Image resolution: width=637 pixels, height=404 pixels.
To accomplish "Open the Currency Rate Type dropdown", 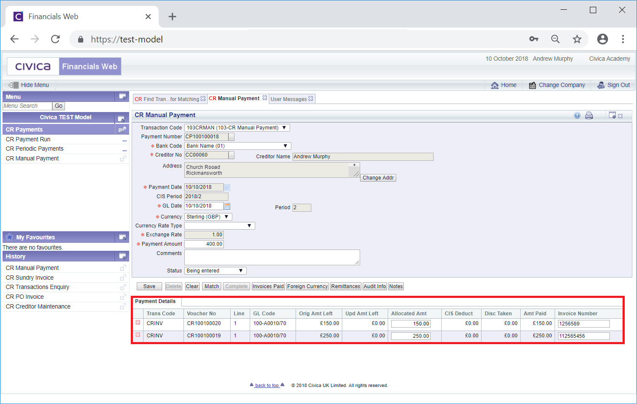I will tap(220, 226).
